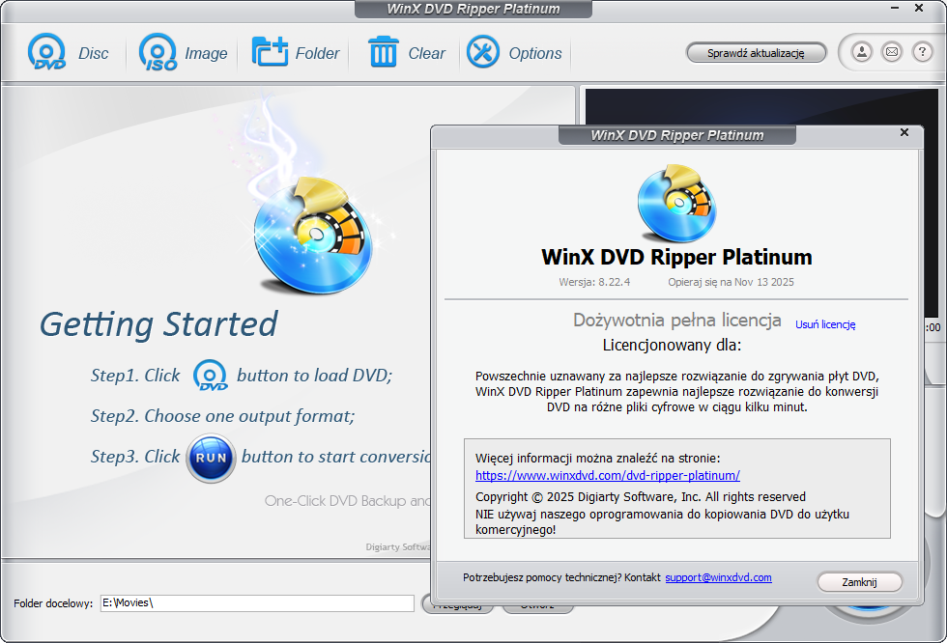
Task: Click the Usuń licencję link
Action: (x=825, y=324)
